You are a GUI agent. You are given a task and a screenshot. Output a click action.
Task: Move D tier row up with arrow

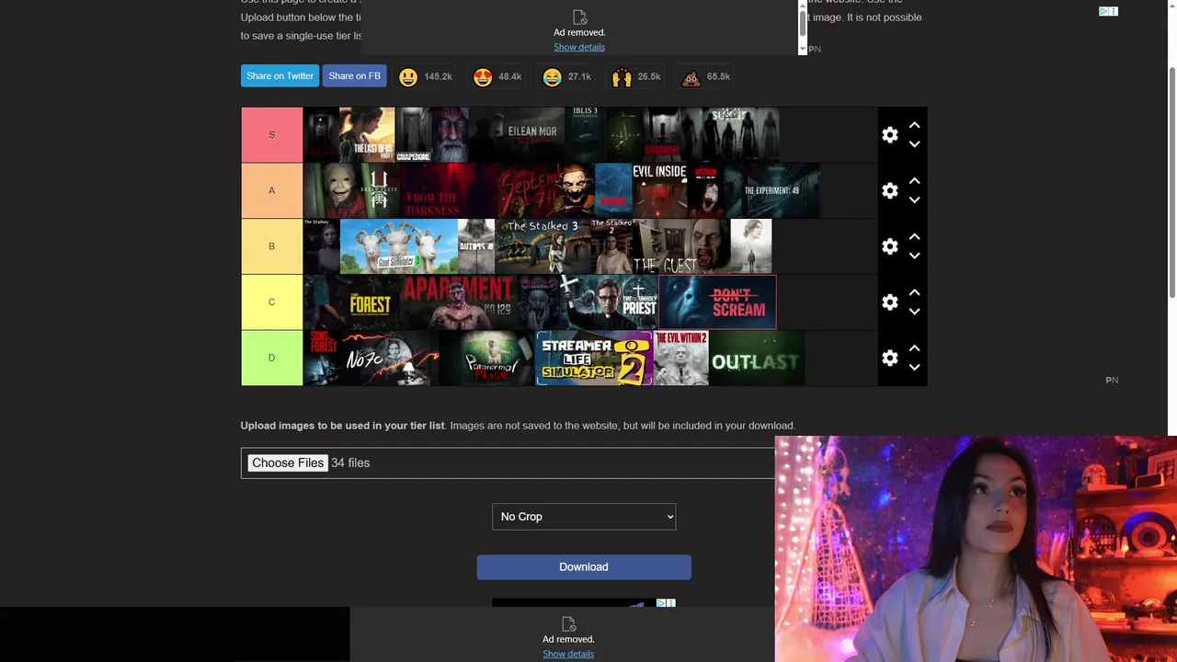[x=914, y=348]
